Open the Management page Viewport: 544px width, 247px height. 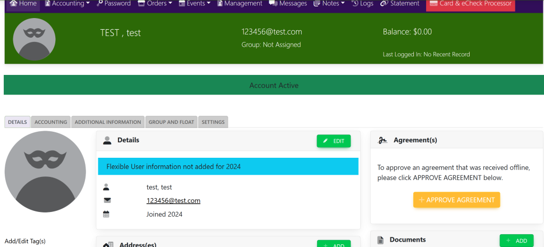239,4
